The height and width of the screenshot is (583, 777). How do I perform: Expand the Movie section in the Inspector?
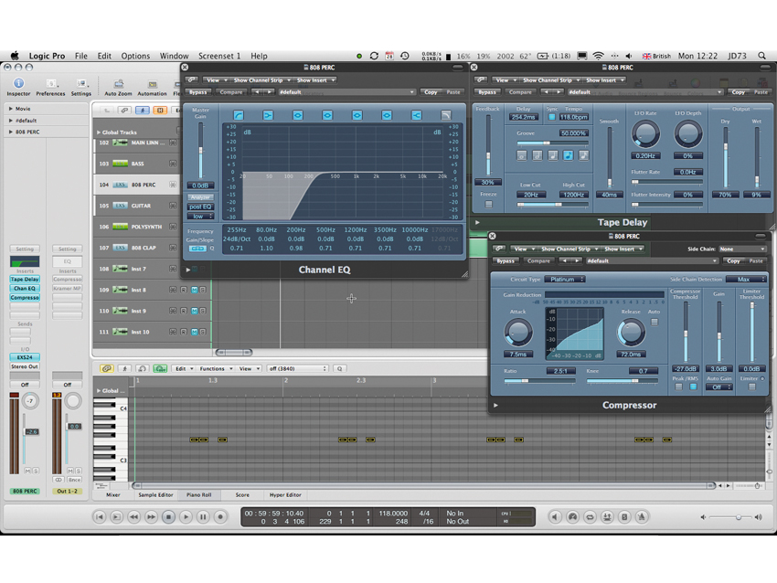click(10, 109)
